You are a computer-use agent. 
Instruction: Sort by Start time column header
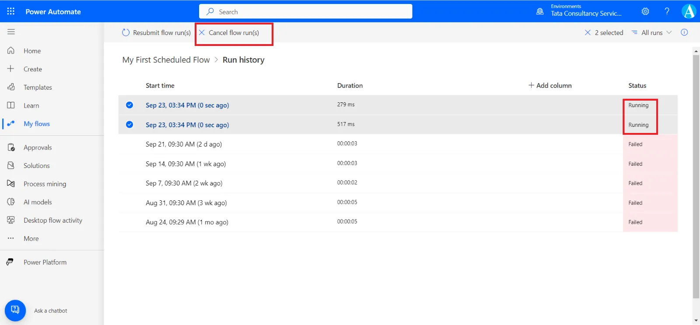[160, 85]
